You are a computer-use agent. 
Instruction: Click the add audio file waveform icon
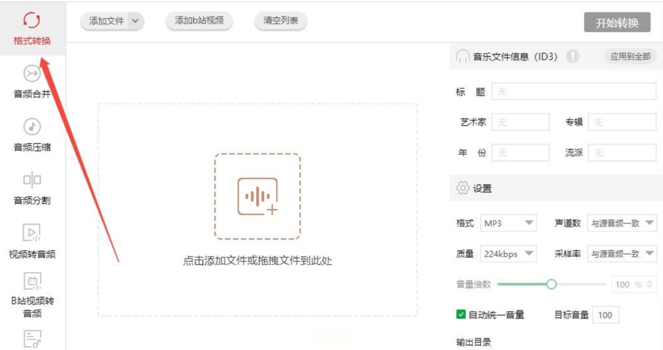pyautogui.click(x=258, y=196)
